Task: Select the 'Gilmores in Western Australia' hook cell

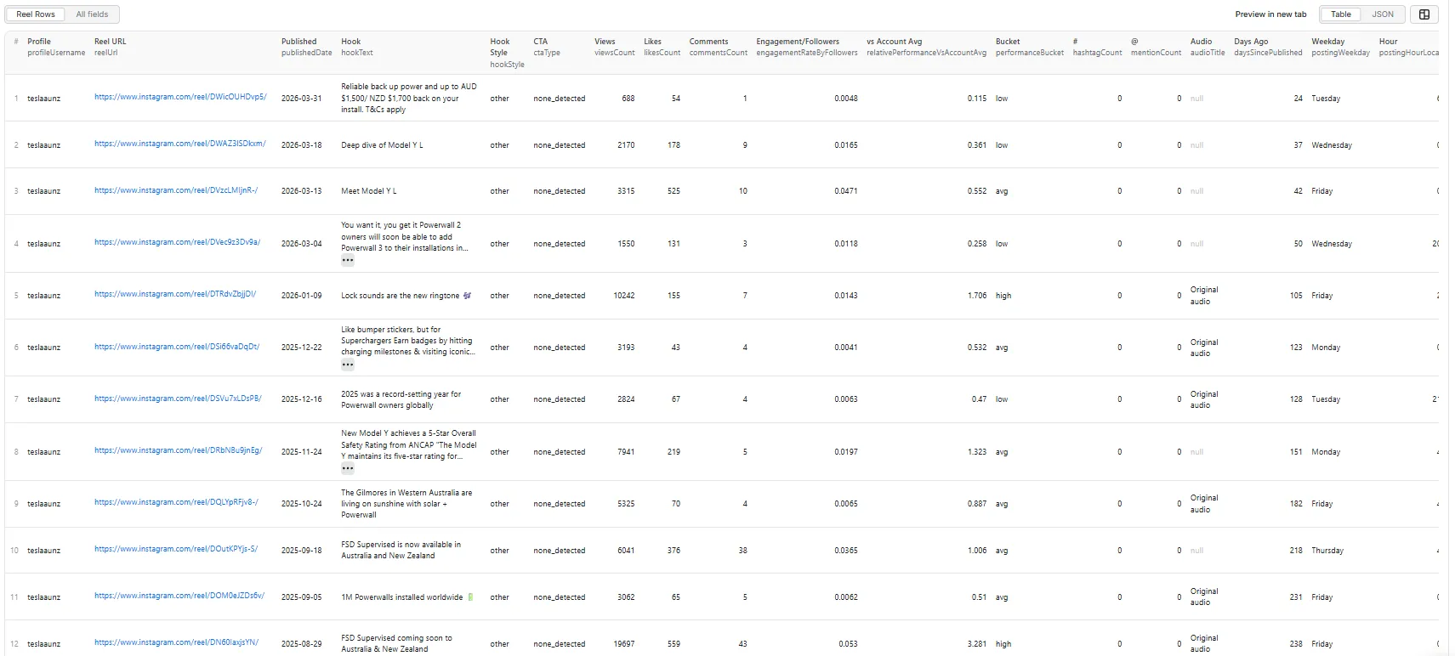Action: tap(406, 504)
